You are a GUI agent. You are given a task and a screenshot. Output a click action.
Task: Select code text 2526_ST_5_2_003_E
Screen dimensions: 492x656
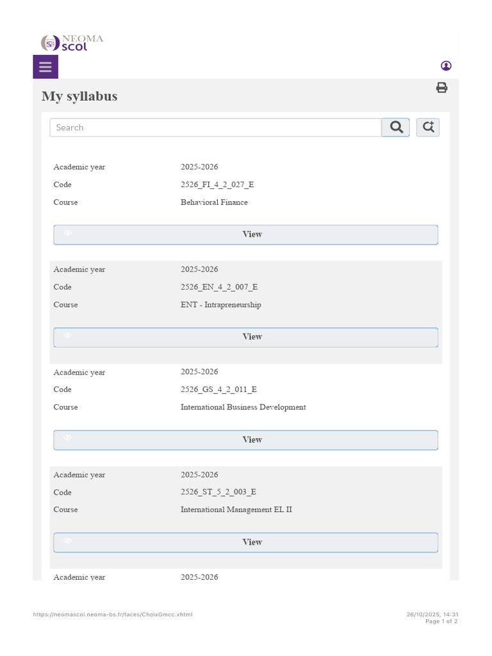(x=218, y=492)
